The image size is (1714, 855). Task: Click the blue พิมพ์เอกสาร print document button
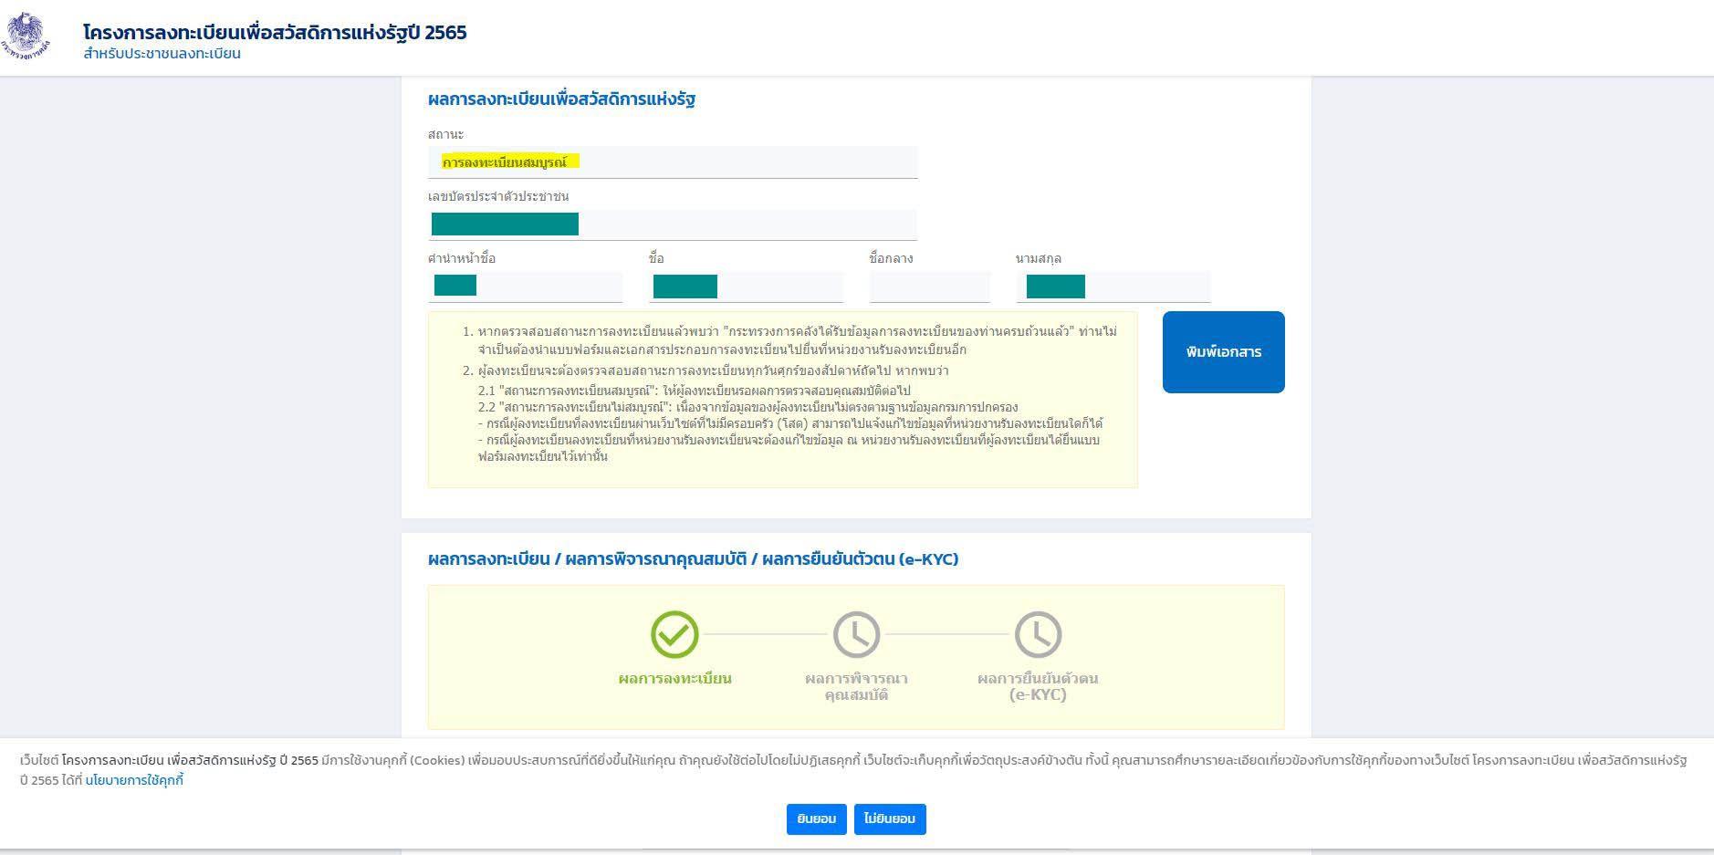(x=1223, y=352)
